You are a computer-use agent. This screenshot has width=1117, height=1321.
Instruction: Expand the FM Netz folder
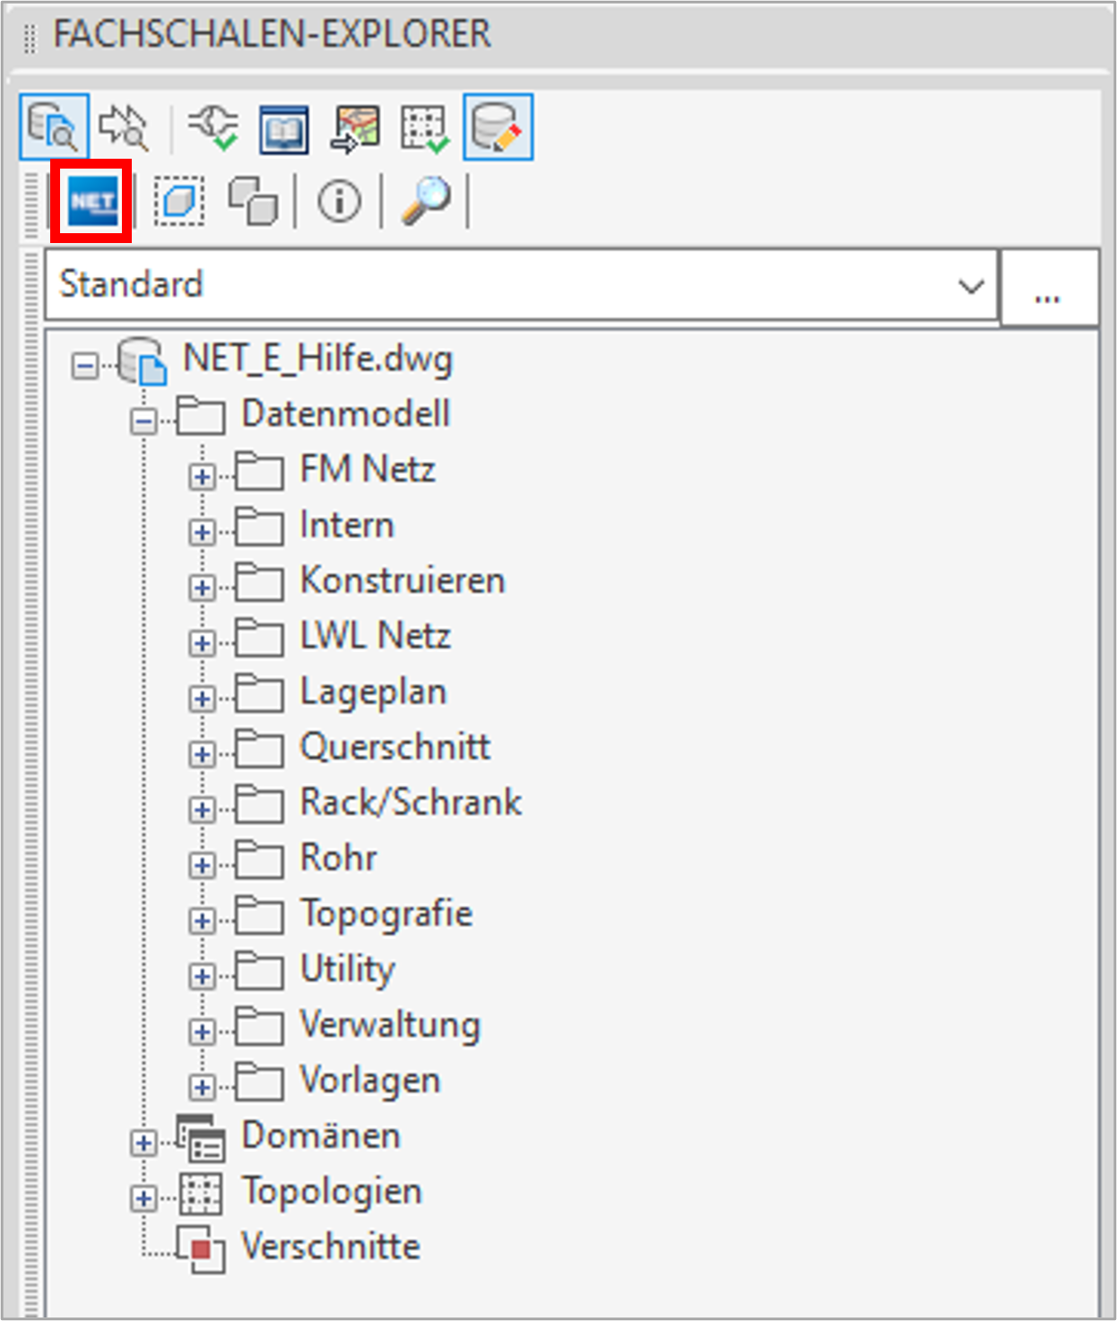203,477
